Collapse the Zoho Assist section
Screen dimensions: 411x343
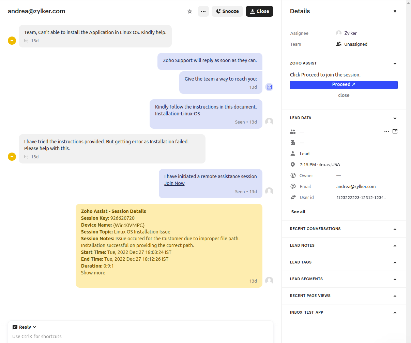[395, 63]
